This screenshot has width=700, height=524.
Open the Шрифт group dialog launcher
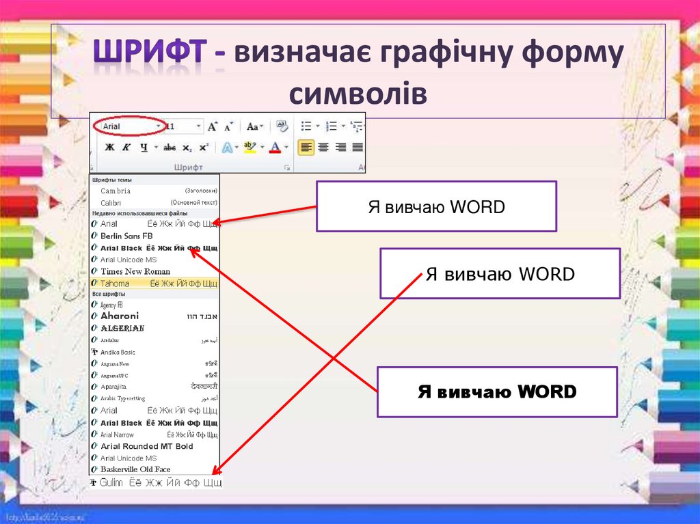pyautogui.click(x=287, y=168)
